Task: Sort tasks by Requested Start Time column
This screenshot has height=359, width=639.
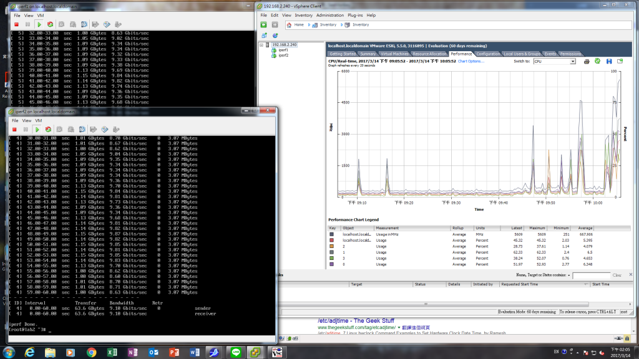Action: click(x=544, y=284)
